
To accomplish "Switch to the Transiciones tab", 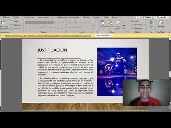I will coord(29,17).
